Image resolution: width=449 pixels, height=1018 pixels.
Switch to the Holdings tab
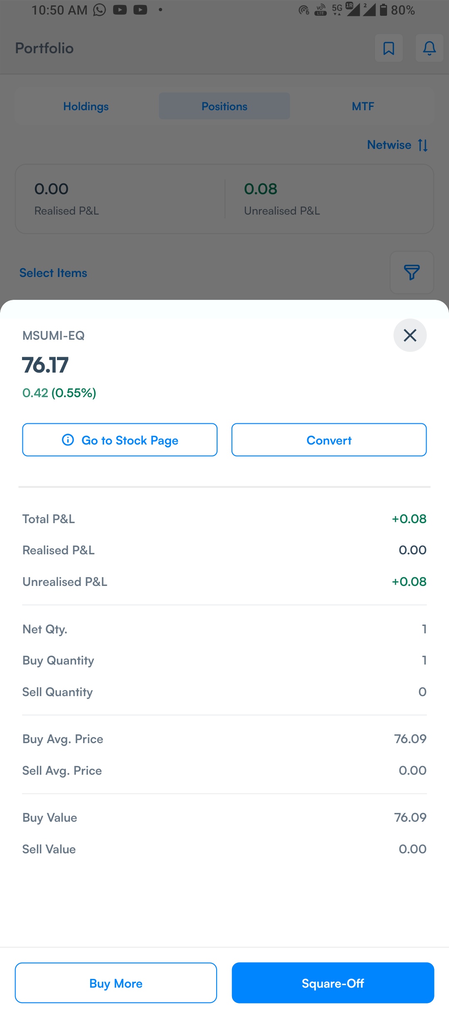[x=86, y=106]
